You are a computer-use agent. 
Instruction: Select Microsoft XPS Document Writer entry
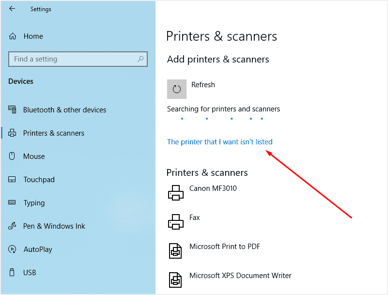tap(240, 276)
